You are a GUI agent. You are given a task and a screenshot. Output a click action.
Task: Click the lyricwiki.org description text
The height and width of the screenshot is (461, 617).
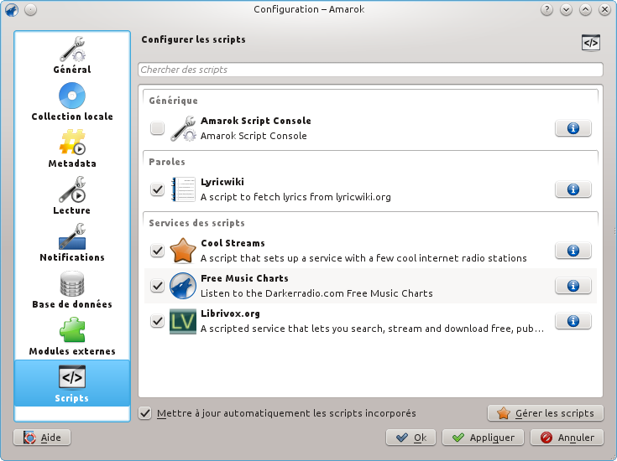[295, 197]
